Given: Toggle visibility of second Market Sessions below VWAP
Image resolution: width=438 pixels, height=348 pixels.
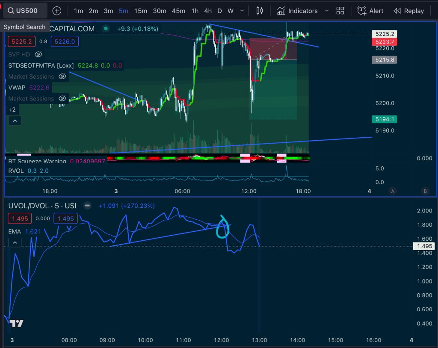Looking at the screenshot, I should (x=62, y=99).
